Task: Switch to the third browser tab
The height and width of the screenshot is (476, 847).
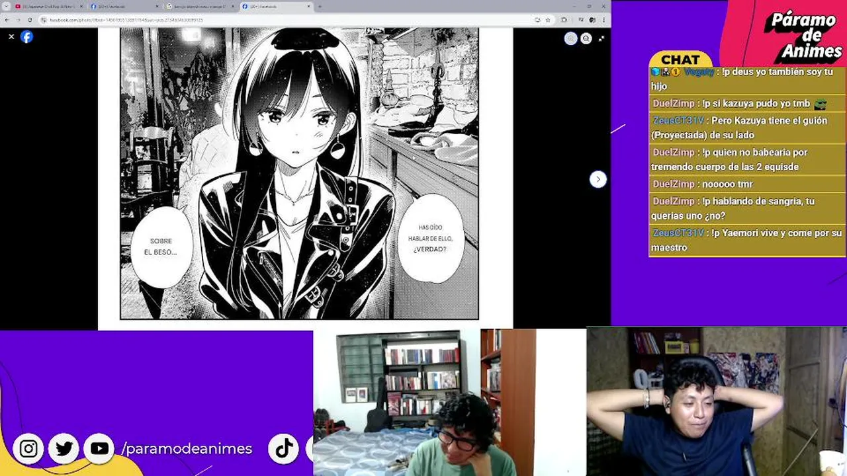Action: click(200, 6)
